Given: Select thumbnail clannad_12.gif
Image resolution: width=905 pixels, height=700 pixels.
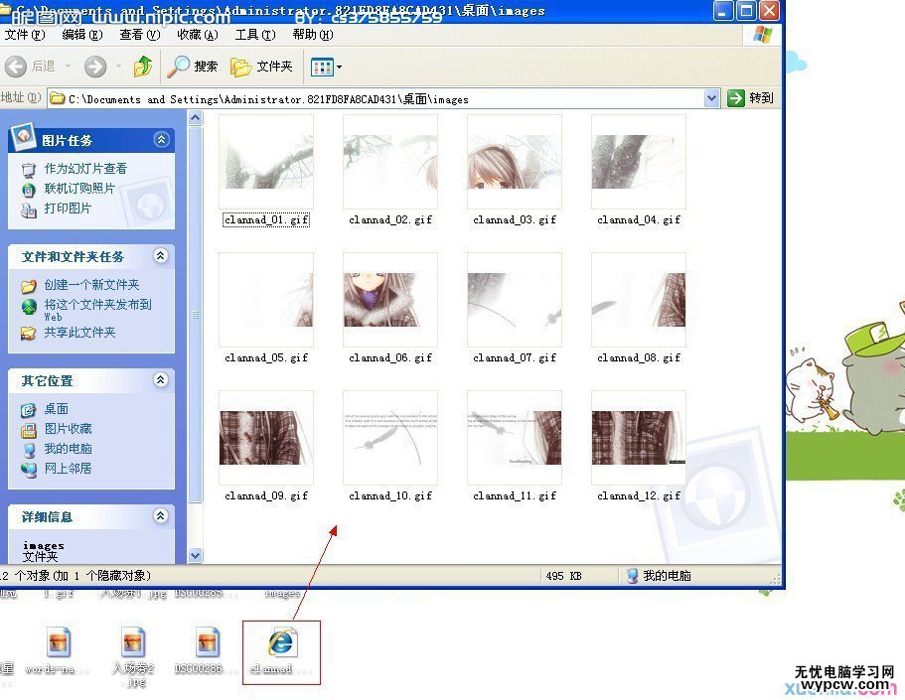Looking at the screenshot, I should [x=639, y=438].
